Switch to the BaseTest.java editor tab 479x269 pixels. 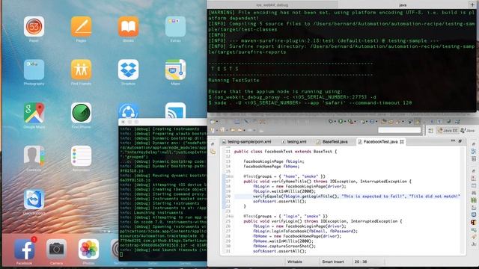332,142
